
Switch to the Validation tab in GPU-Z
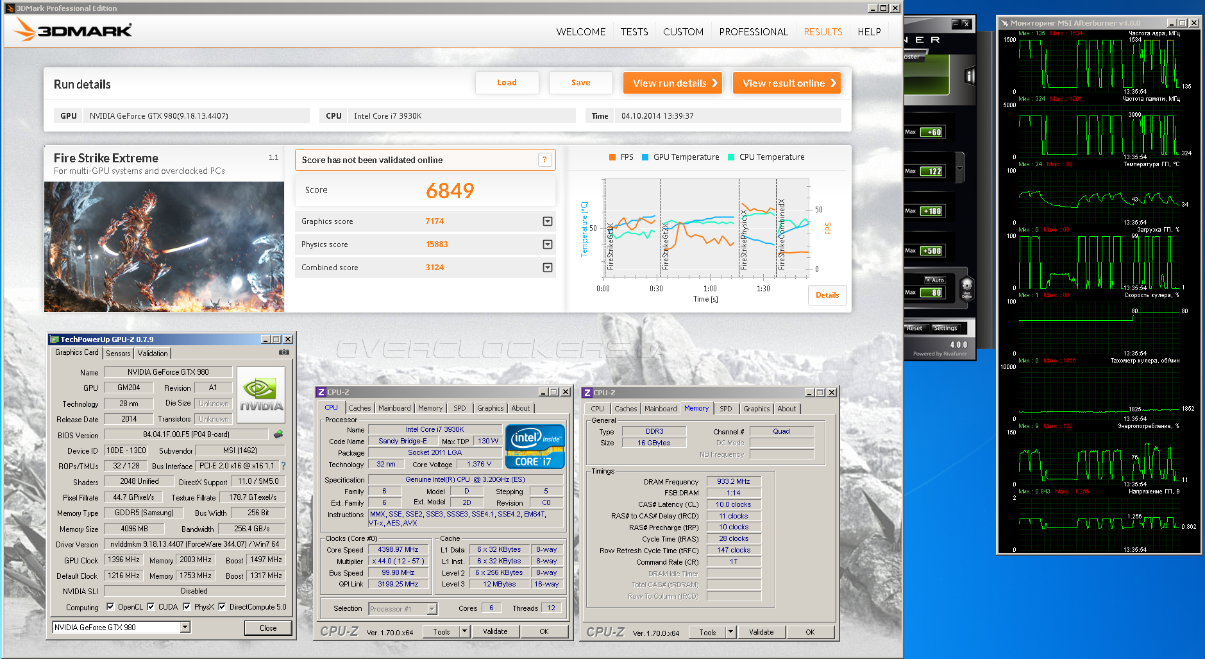[153, 353]
